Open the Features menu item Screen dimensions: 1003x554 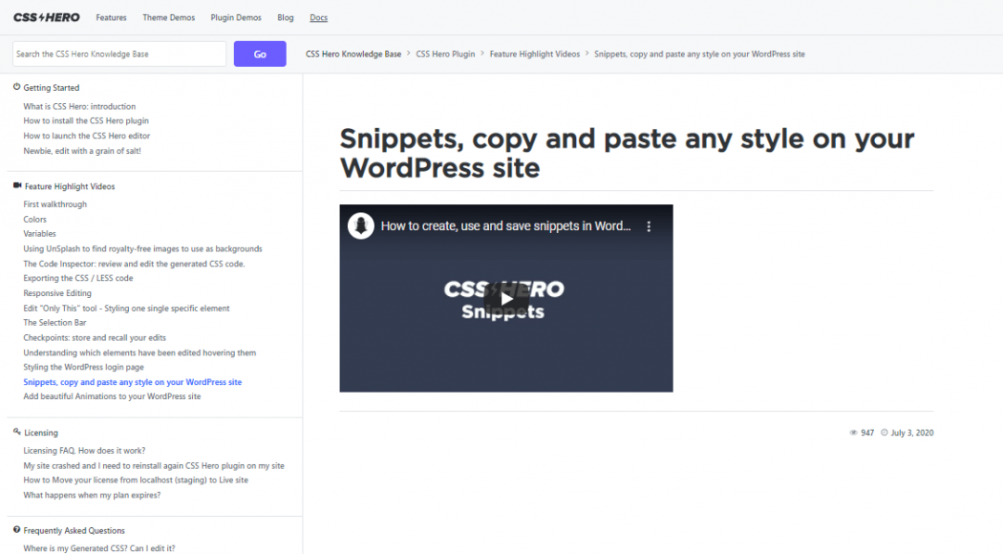point(111,17)
